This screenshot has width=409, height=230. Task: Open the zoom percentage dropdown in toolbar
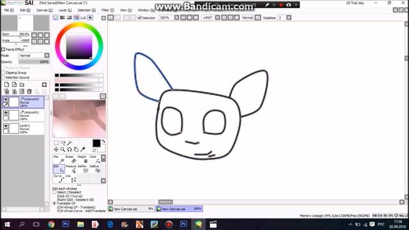coord(176,17)
